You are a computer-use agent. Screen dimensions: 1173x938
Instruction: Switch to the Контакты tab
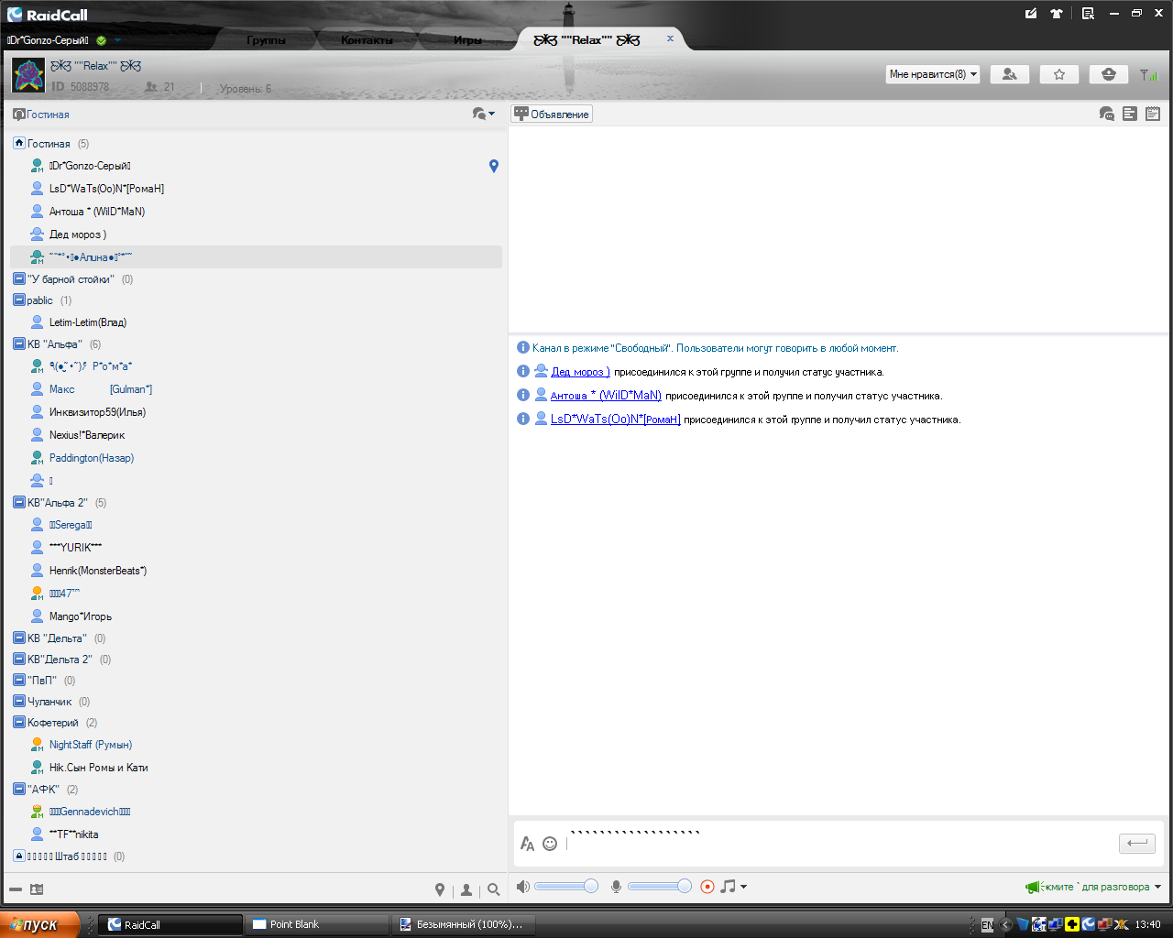point(367,40)
